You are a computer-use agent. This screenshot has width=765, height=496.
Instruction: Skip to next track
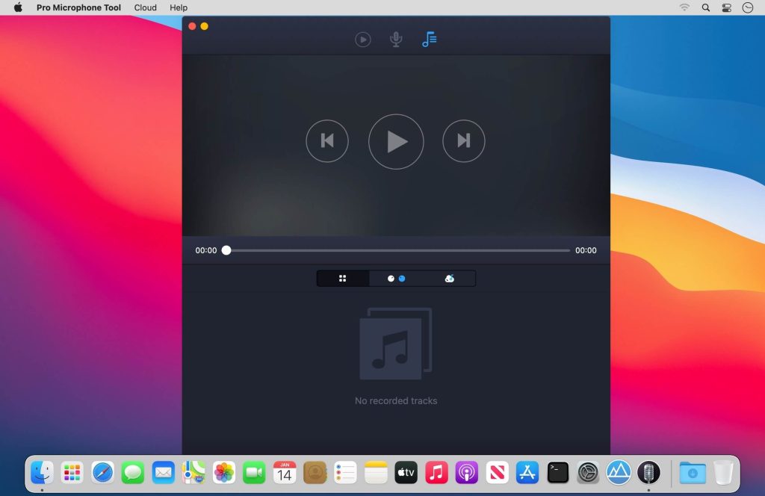464,141
